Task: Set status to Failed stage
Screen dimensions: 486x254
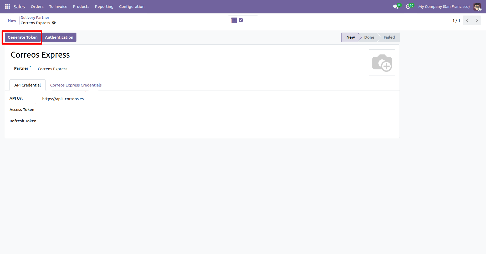Action: pyautogui.click(x=389, y=37)
